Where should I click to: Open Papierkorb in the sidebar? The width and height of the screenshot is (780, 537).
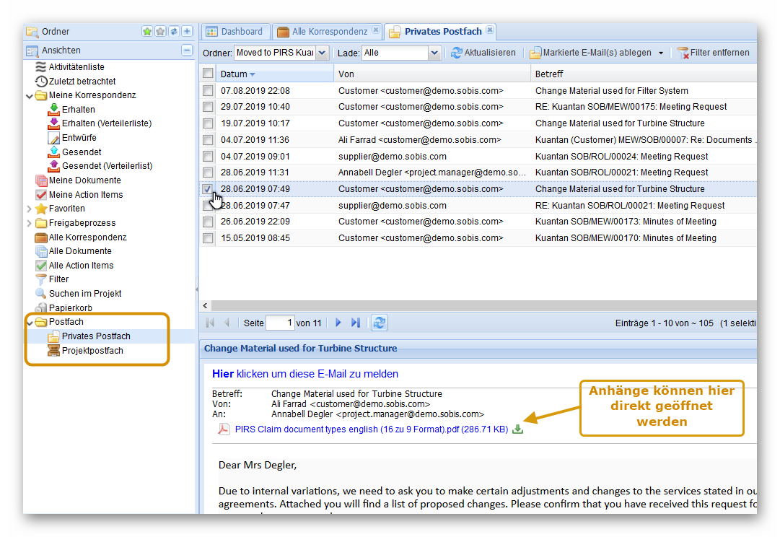point(70,307)
